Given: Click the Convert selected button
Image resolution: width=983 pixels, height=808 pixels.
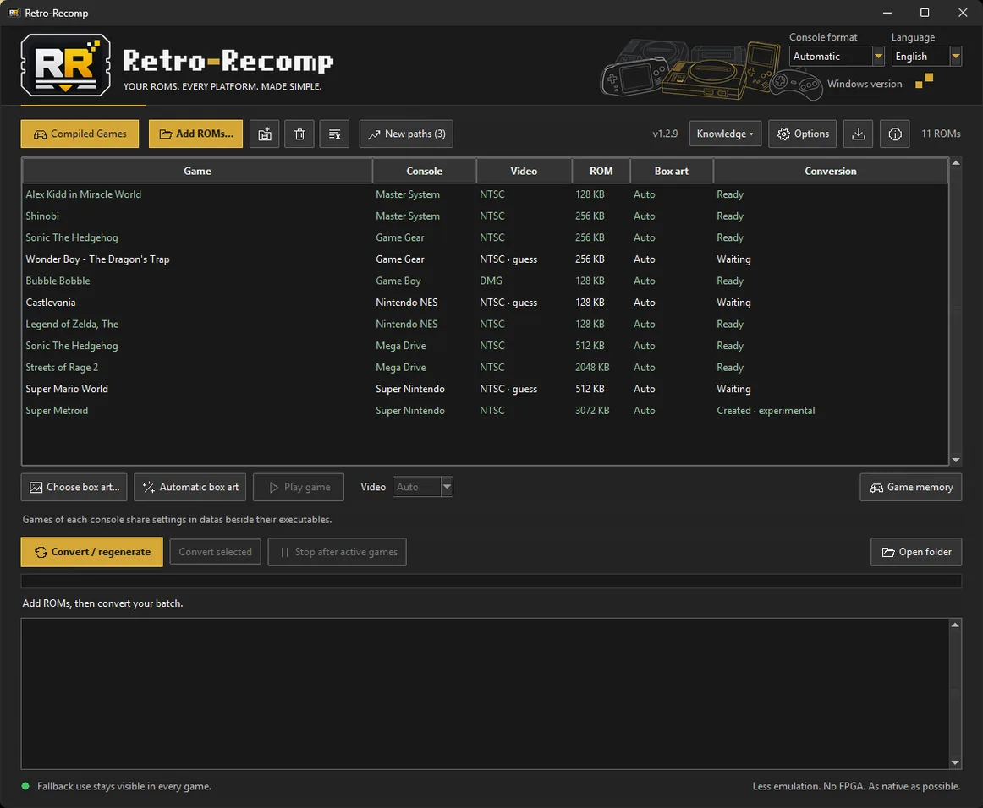Looking at the screenshot, I should (x=215, y=552).
